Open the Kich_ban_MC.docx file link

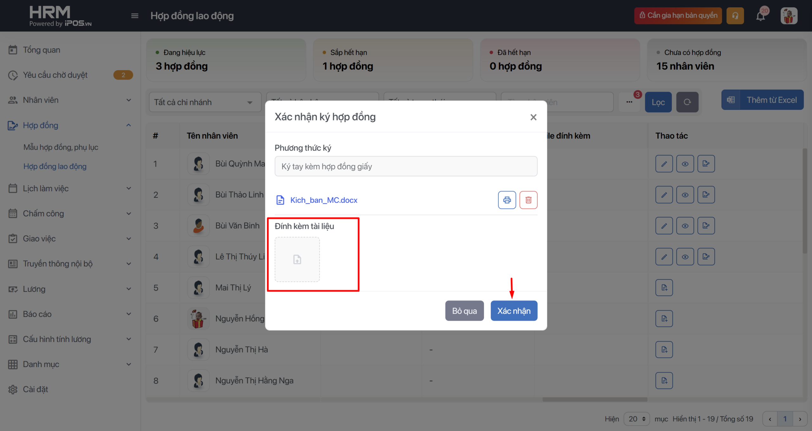(x=324, y=200)
